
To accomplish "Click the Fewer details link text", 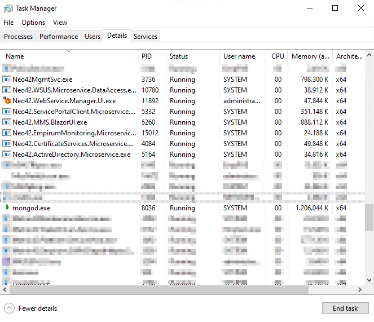I will tap(38, 308).
